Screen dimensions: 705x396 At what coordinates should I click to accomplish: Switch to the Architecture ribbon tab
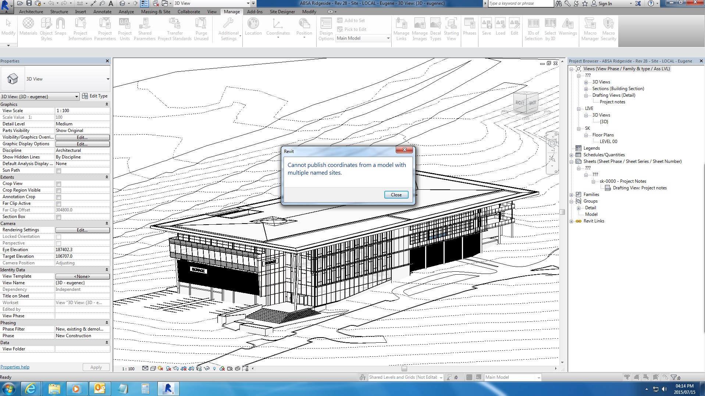point(31,12)
